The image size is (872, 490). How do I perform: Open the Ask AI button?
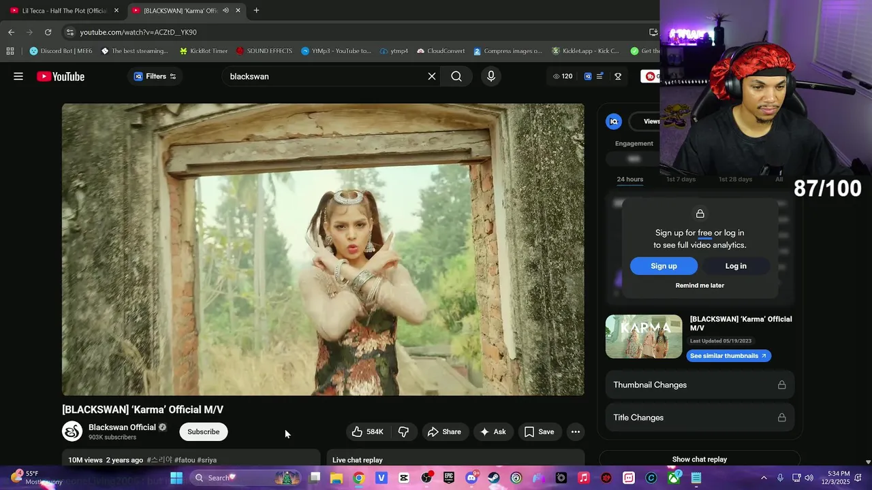[493, 431]
